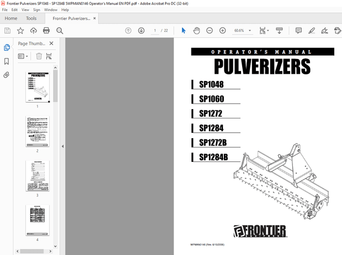The height and width of the screenshot is (255, 342).
Task: Click the SP1272 model text
Action: (x=211, y=113)
